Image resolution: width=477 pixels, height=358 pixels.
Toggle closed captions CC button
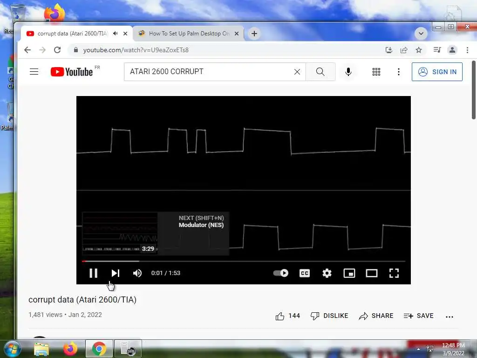click(x=305, y=273)
